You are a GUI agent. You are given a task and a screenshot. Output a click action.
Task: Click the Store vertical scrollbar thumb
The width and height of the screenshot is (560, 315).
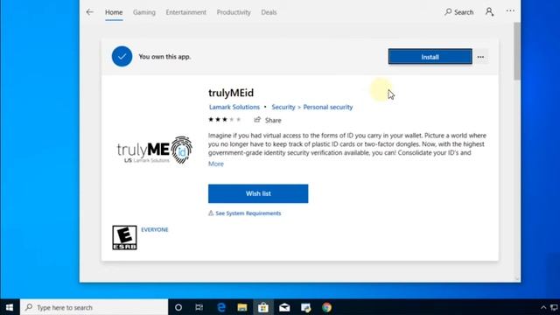coord(517,51)
